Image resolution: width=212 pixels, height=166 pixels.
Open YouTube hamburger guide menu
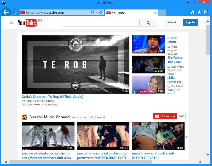tap(12, 23)
